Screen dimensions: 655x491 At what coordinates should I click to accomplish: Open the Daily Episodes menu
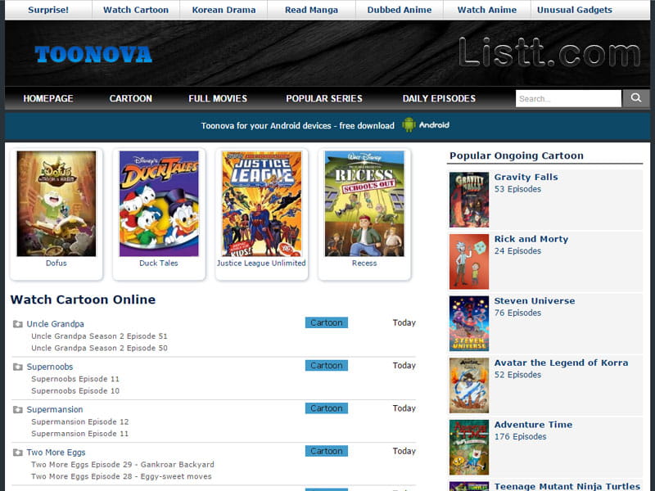[x=439, y=98]
